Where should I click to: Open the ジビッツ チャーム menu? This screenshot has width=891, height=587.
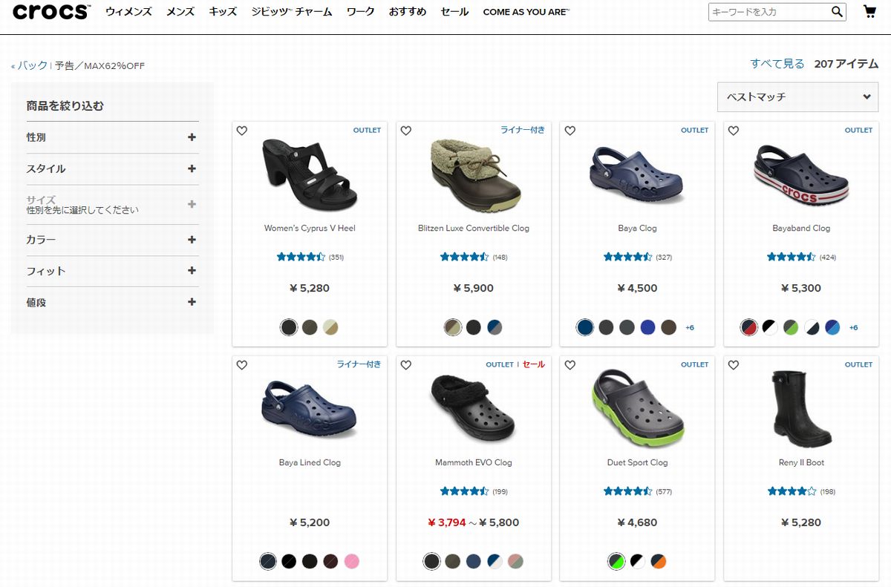tap(292, 12)
